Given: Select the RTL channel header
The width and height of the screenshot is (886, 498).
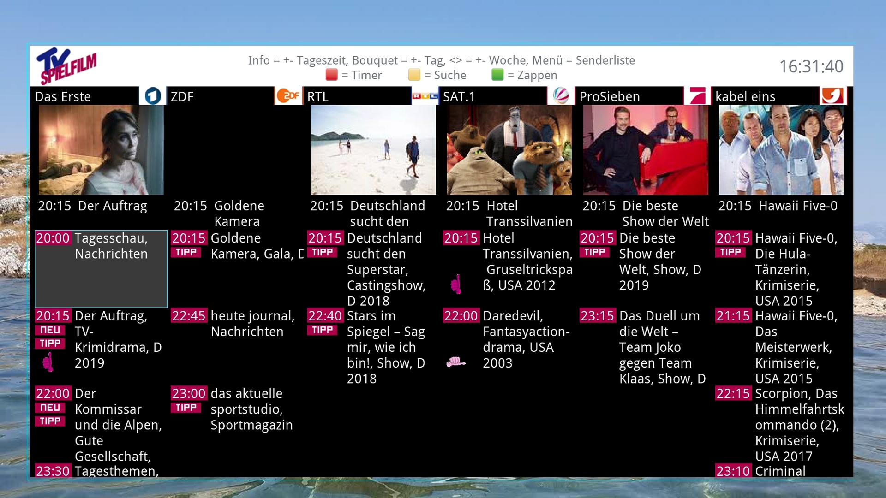Looking at the screenshot, I should pyautogui.click(x=372, y=96).
